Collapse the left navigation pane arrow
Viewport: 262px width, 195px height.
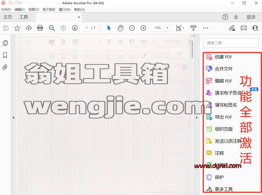coord(13,118)
